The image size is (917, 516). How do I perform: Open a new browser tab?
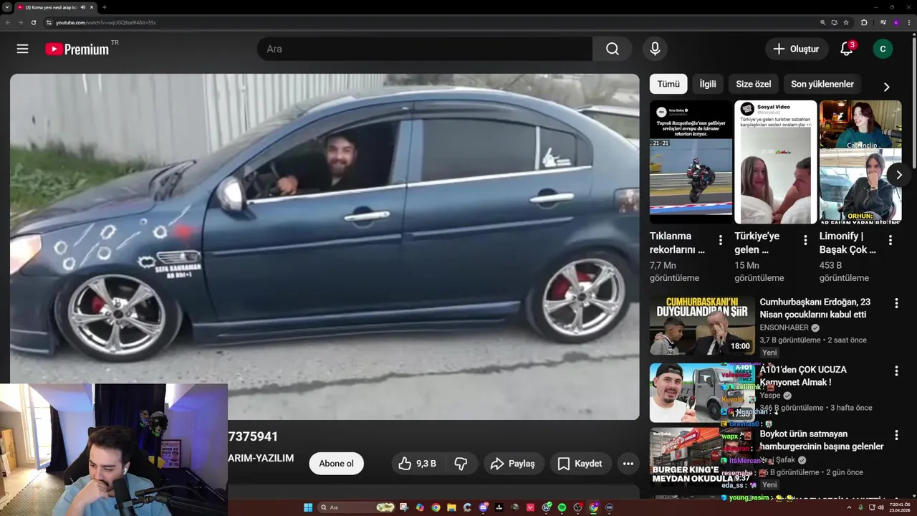pyautogui.click(x=105, y=7)
